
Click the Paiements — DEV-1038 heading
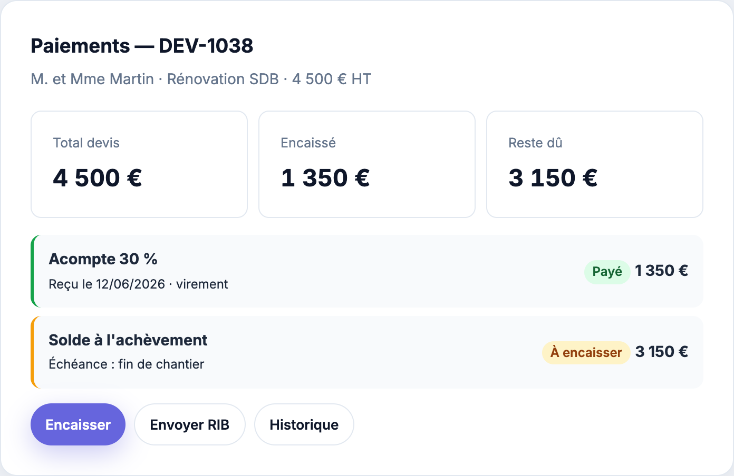[142, 46]
